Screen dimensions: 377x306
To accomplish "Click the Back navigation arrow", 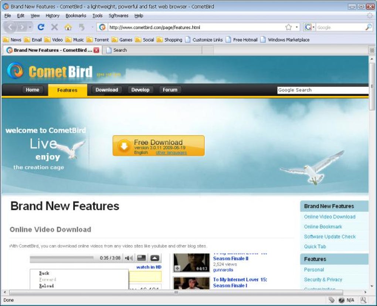I will [x=10, y=27].
